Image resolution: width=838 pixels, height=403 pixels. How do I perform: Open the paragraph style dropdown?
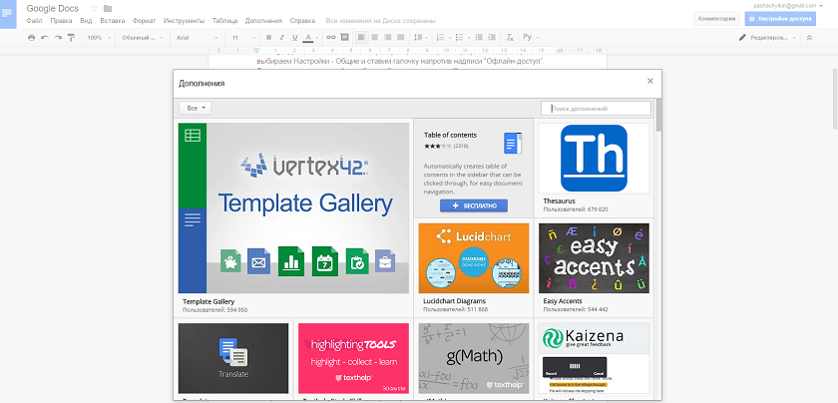(x=142, y=38)
